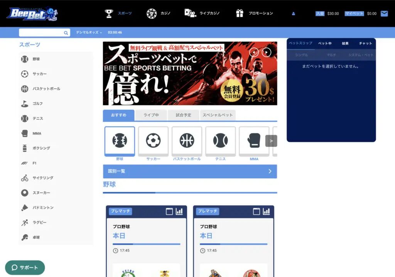The width and height of the screenshot is (395, 277).
Task: Select the システム・ベット bet type
Action: point(361,55)
